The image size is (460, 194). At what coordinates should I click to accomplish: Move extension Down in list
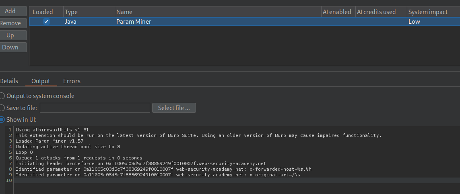pyautogui.click(x=10, y=47)
